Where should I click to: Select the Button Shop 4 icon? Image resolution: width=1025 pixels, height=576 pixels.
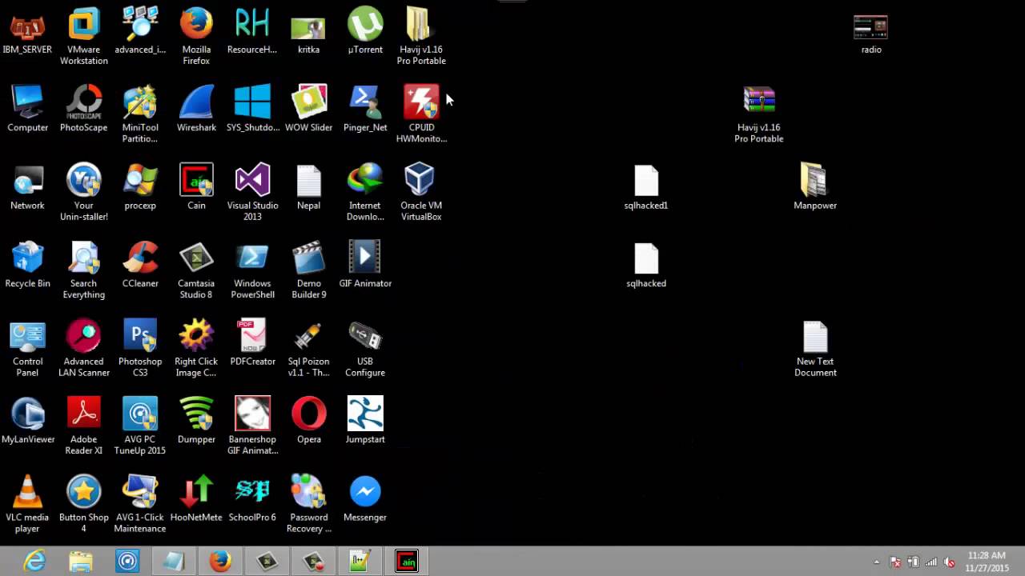[x=83, y=504]
